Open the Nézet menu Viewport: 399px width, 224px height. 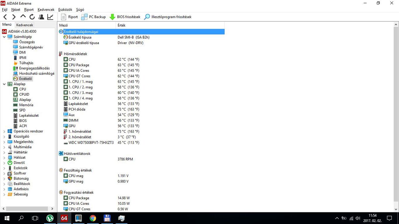(16, 10)
